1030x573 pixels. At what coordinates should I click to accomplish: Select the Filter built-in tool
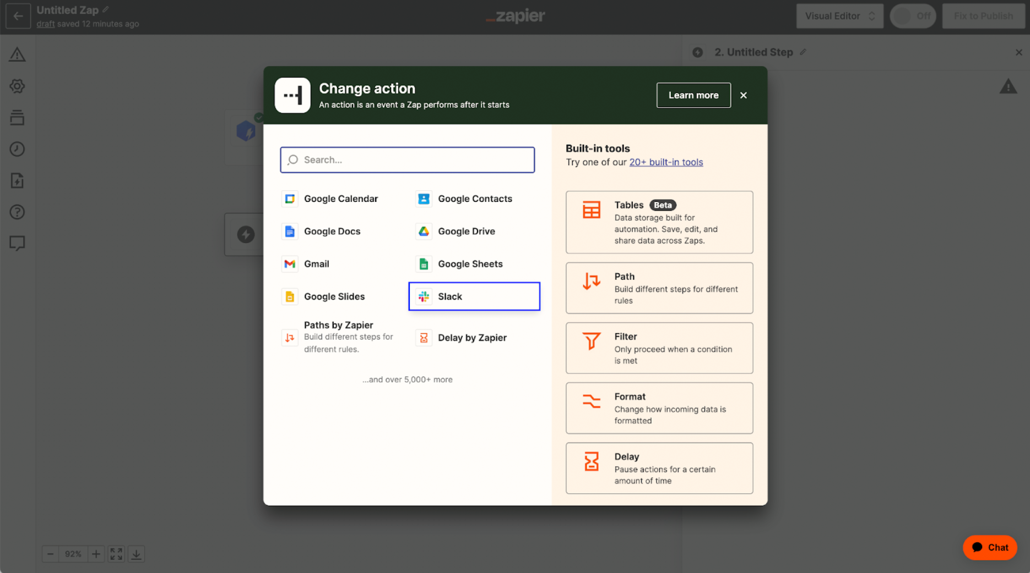click(659, 348)
